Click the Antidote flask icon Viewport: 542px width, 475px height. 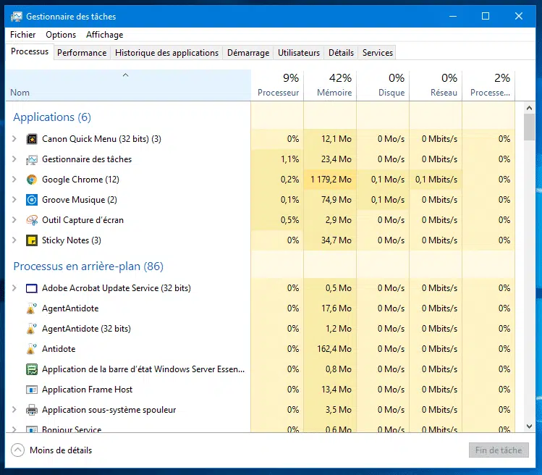click(32, 349)
